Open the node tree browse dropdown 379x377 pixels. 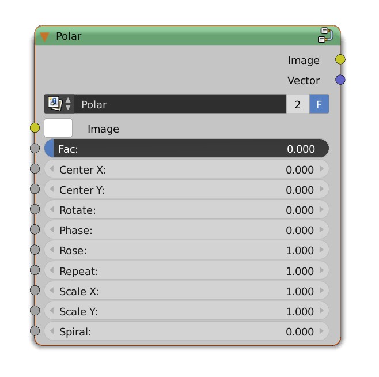point(60,104)
